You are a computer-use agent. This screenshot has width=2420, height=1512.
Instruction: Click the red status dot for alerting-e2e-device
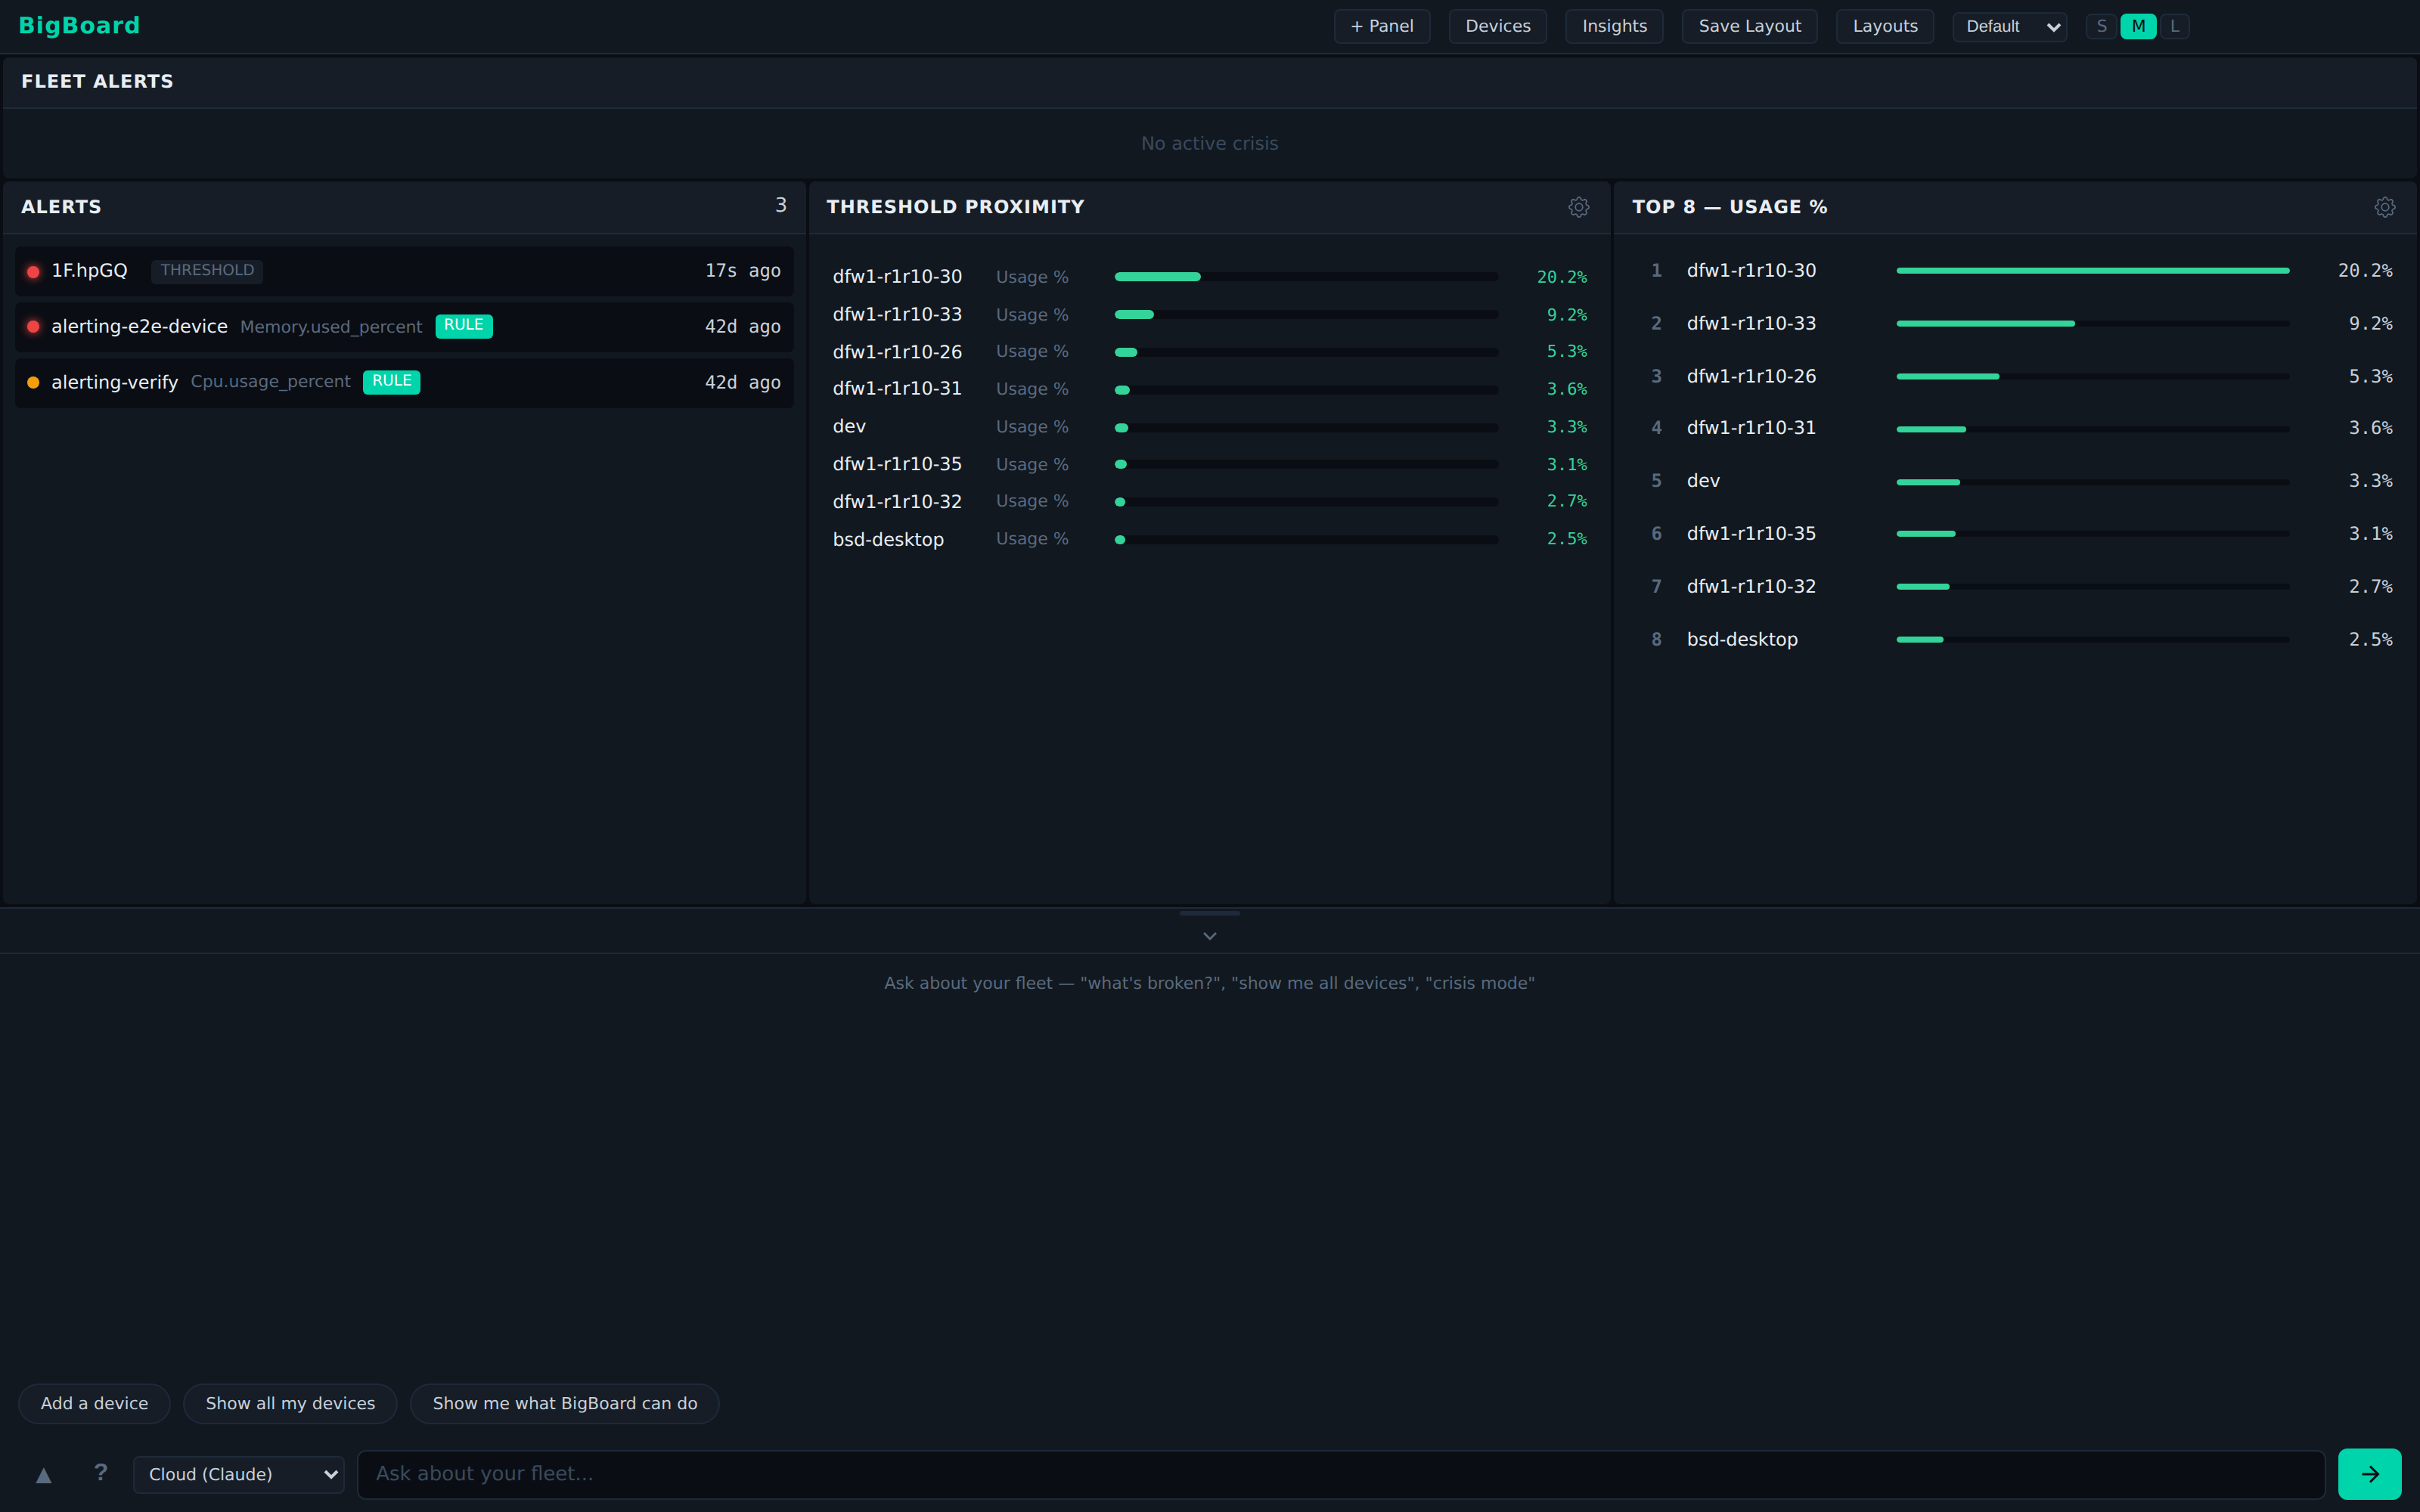pyautogui.click(x=33, y=327)
